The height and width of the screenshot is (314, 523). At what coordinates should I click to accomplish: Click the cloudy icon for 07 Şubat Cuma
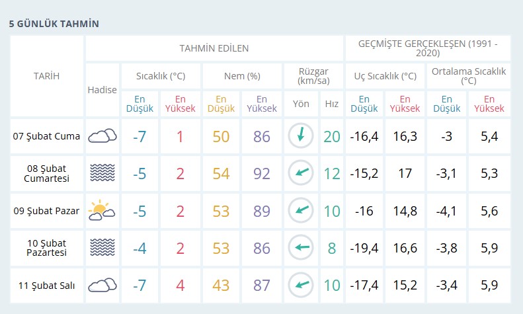102,136
